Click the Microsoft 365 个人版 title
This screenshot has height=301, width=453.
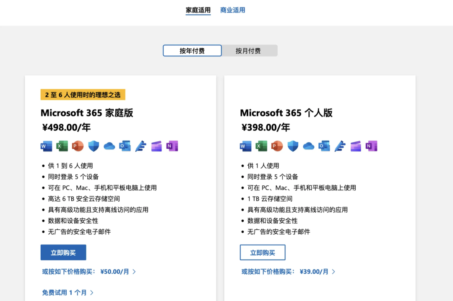286,113
